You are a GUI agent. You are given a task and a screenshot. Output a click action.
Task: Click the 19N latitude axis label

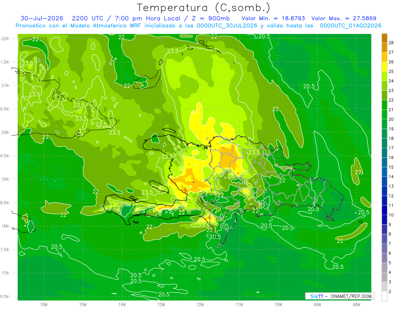point(5,179)
